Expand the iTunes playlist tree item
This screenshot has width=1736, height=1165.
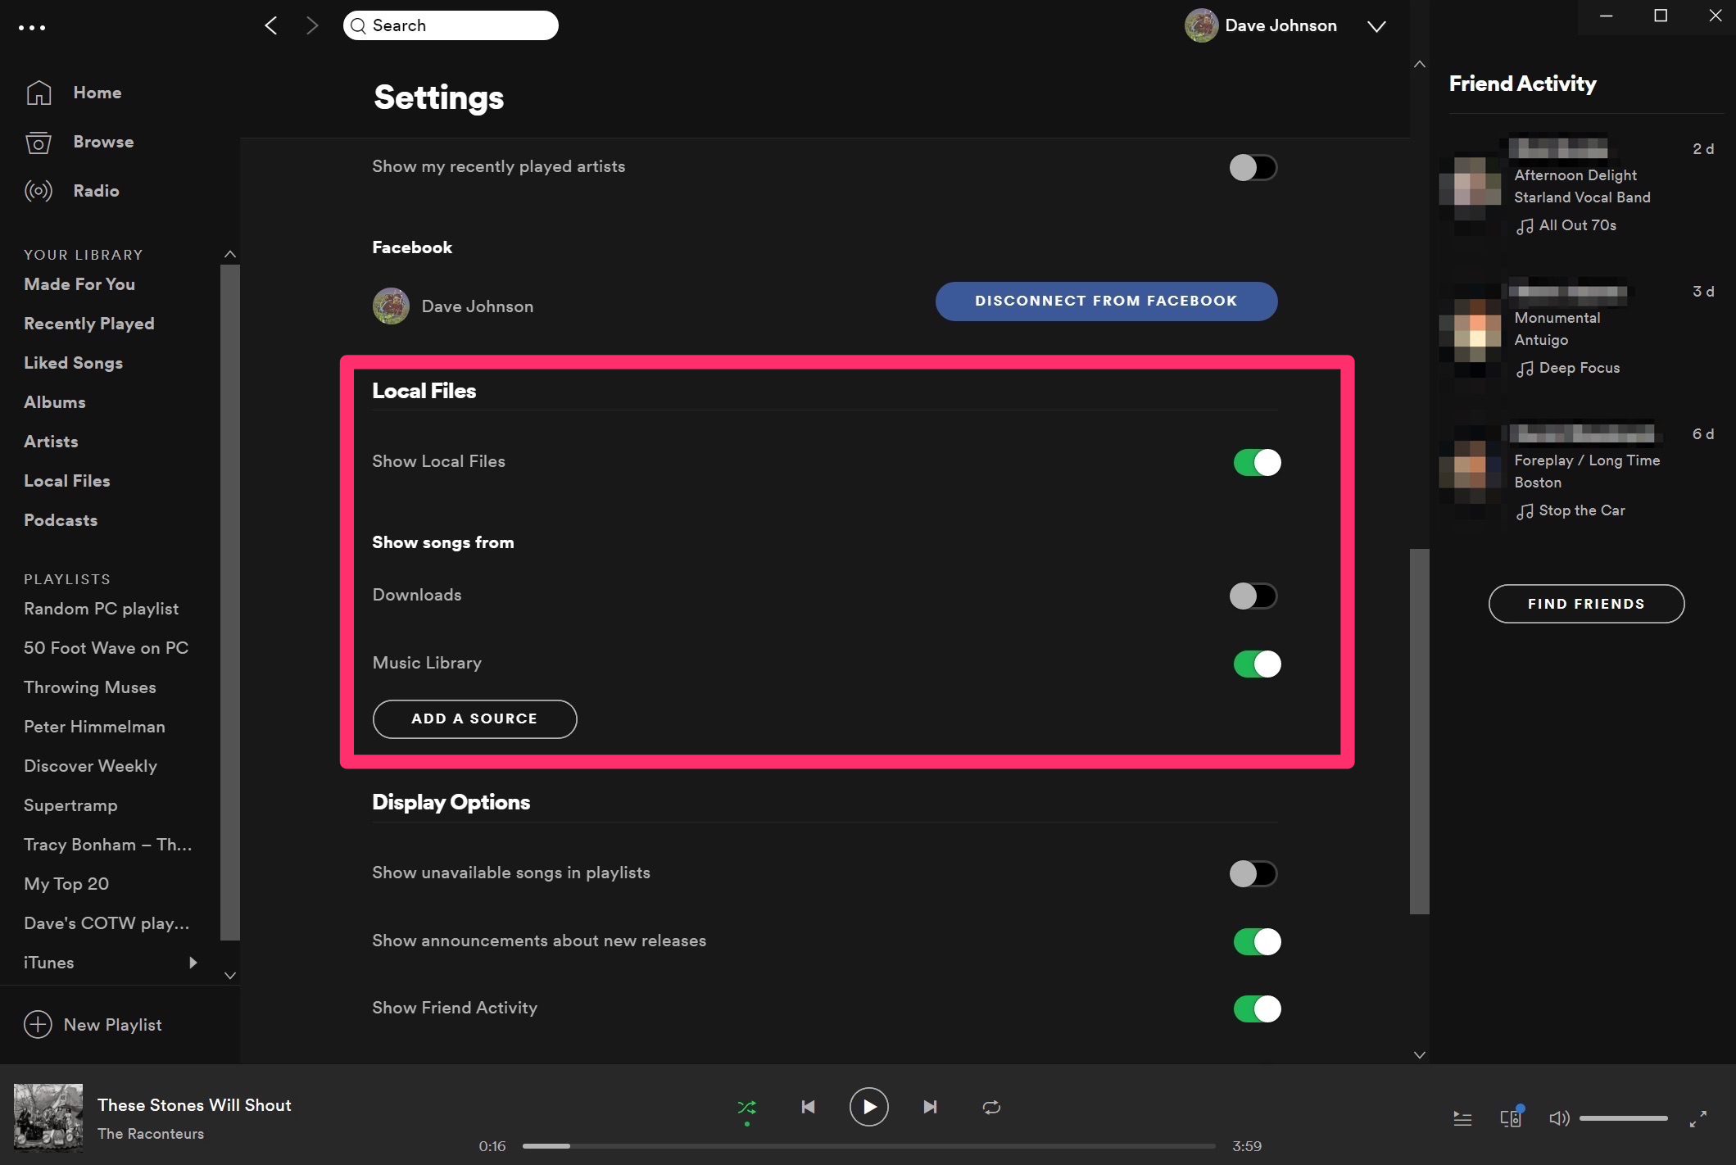pos(193,962)
